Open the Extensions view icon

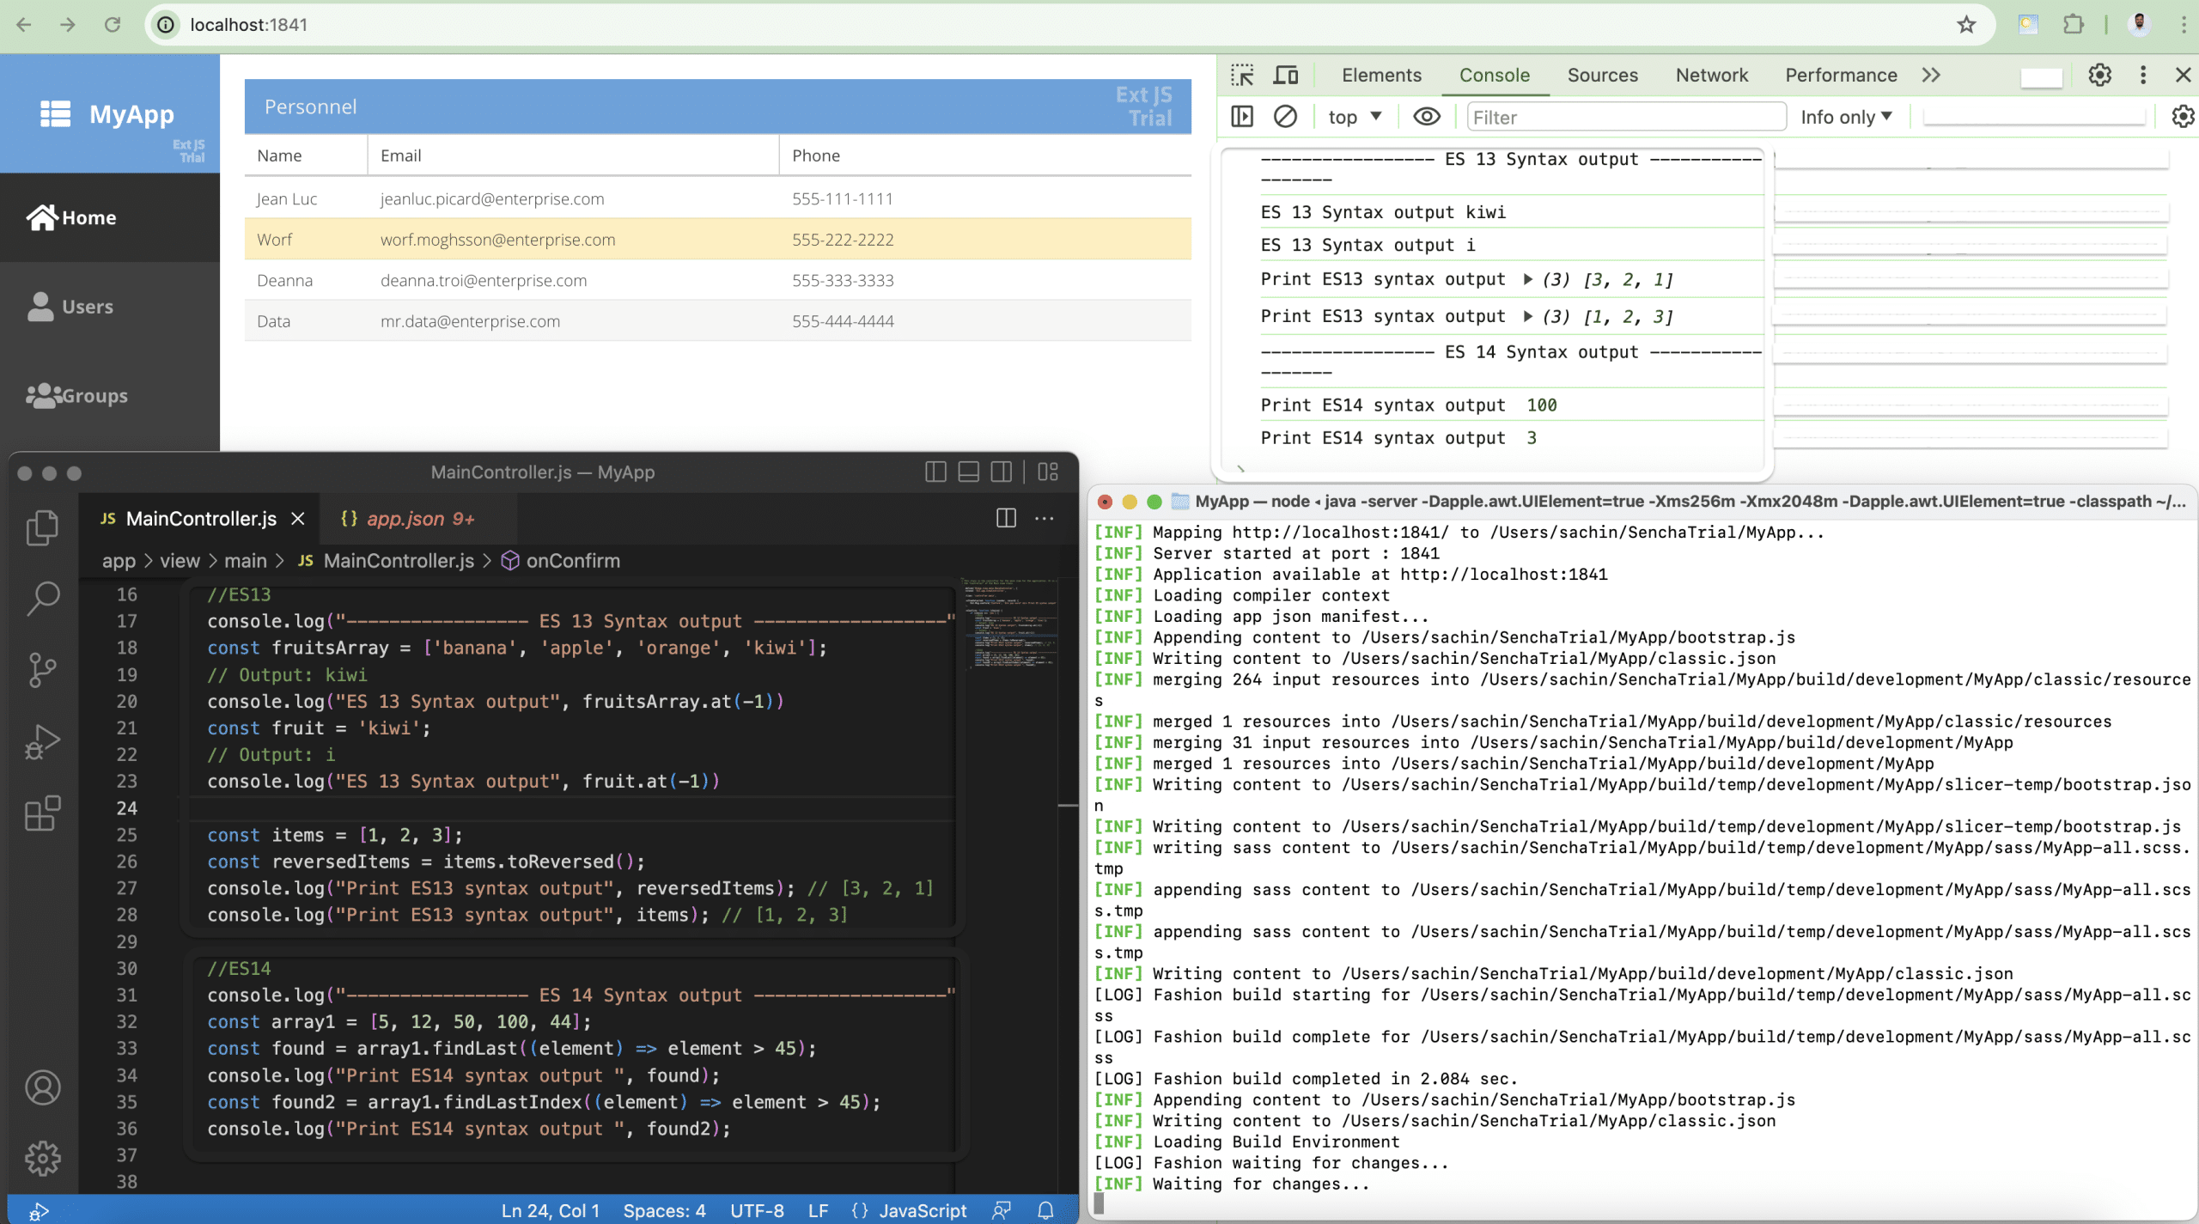(42, 813)
